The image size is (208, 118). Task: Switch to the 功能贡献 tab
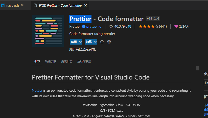51,61
